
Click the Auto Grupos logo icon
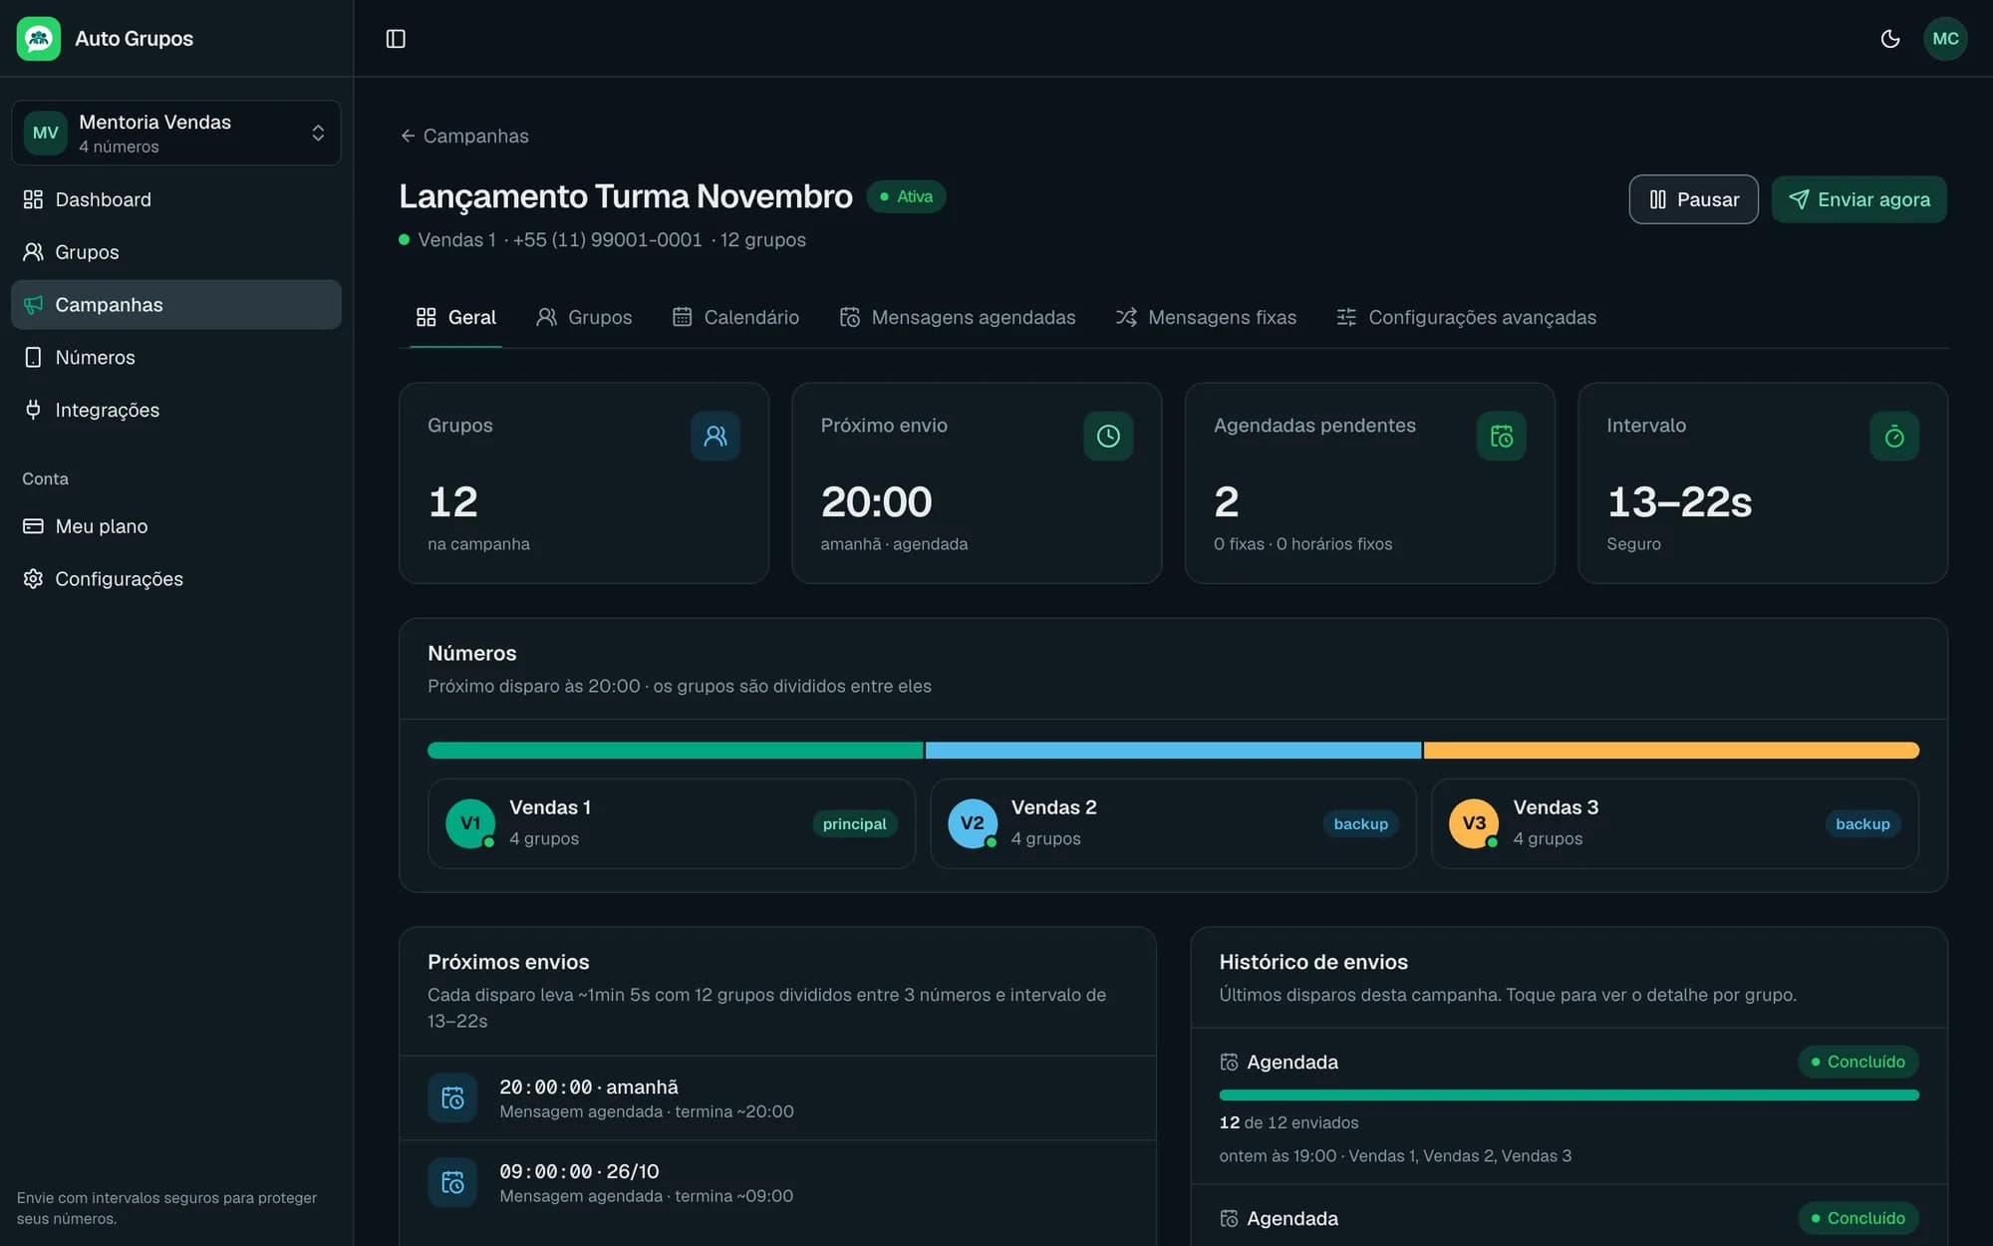39,39
